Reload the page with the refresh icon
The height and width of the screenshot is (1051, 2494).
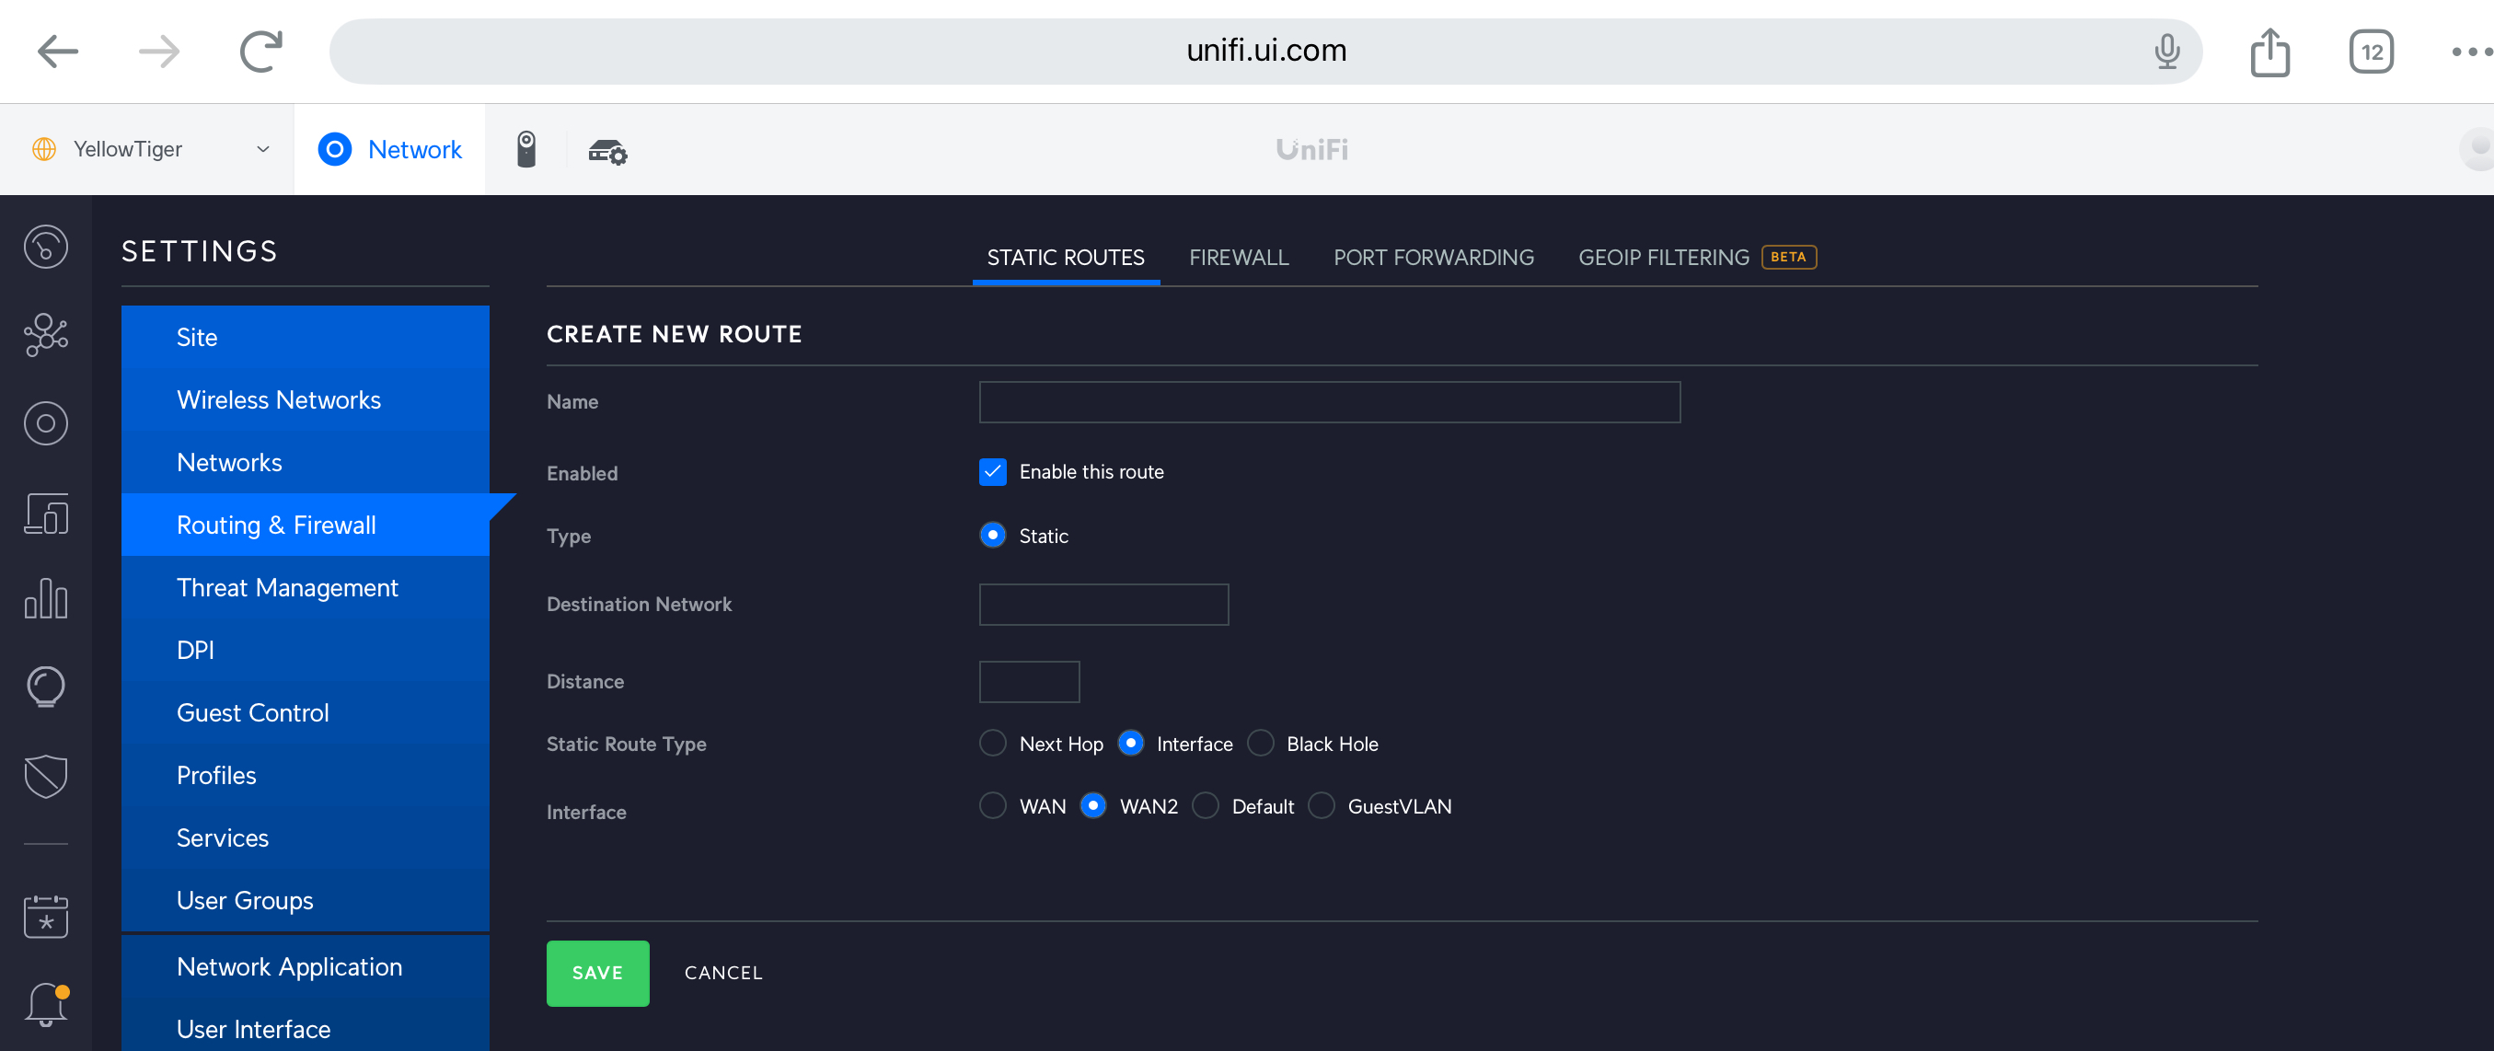(x=260, y=52)
